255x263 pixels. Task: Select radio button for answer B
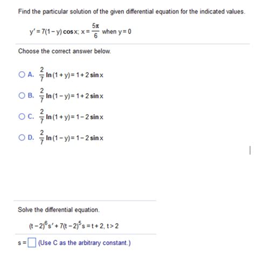tap(22, 95)
